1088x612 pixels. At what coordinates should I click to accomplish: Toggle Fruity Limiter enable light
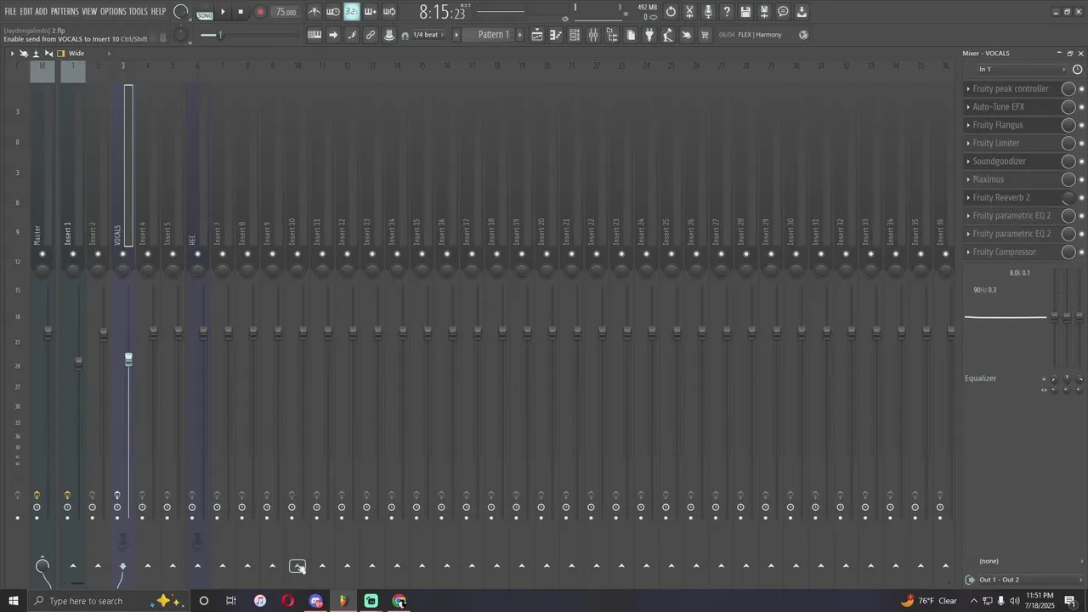click(x=1081, y=144)
